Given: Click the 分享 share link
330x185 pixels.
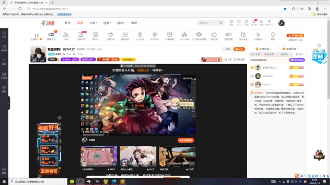Looking at the screenshot, I should click(x=228, y=60).
